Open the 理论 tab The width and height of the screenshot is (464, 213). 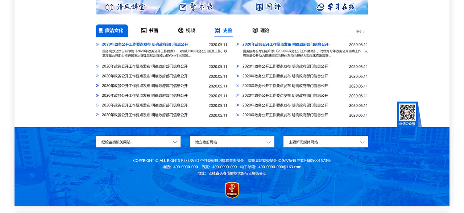[261, 30]
